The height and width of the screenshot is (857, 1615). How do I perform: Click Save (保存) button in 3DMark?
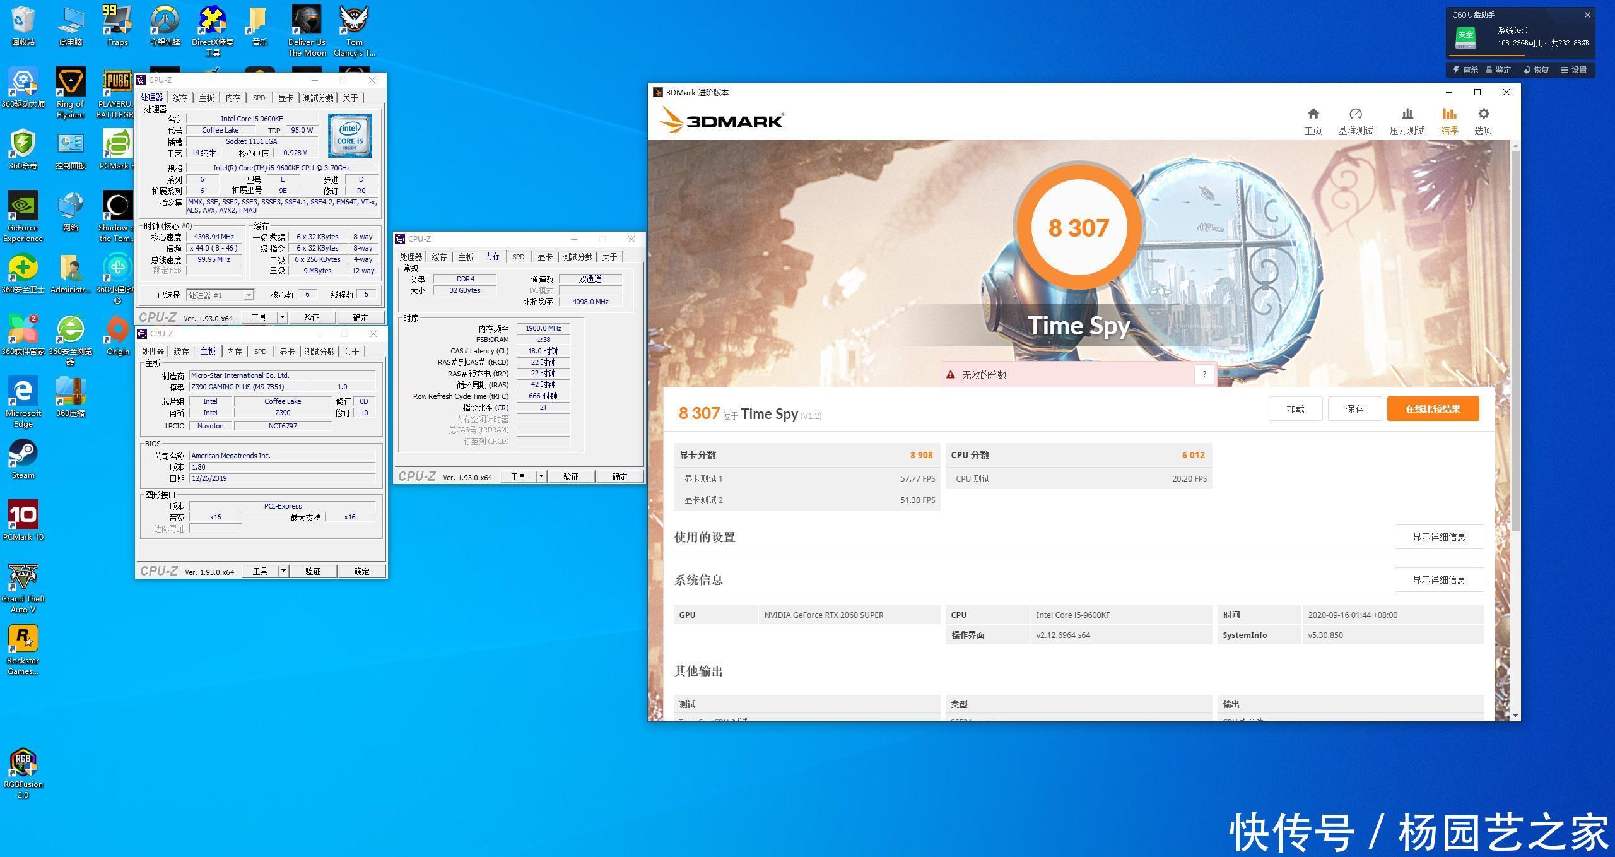pyautogui.click(x=1354, y=408)
